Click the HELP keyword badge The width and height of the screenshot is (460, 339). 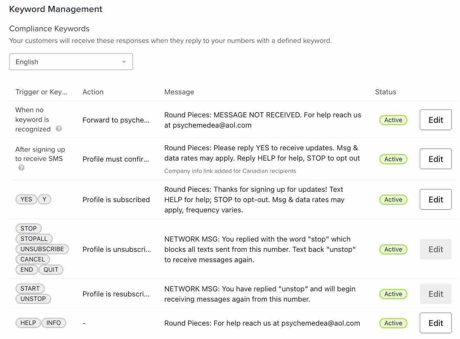coord(28,323)
